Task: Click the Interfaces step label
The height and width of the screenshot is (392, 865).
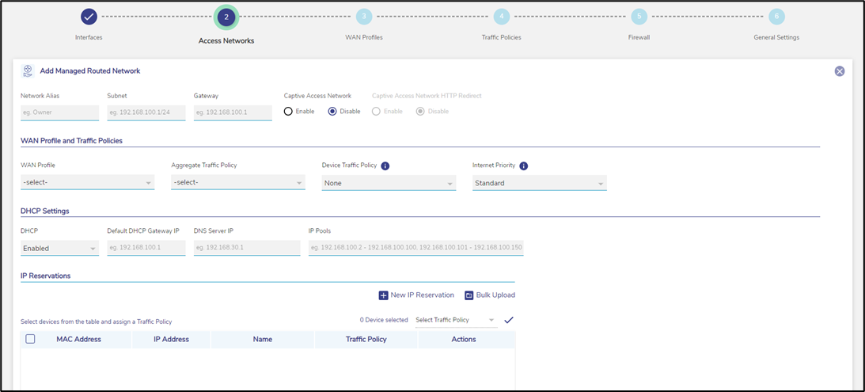Action: coord(89,37)
